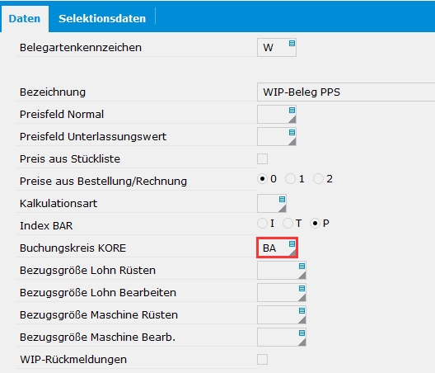Image resolution: width=435 pixels, height=373 pixels.
Task: Open lookup icon in Preisfeld Normal field
Action: [292, 111]
